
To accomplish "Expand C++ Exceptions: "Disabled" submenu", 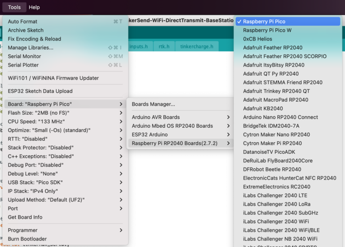I will tap(65, 156).
